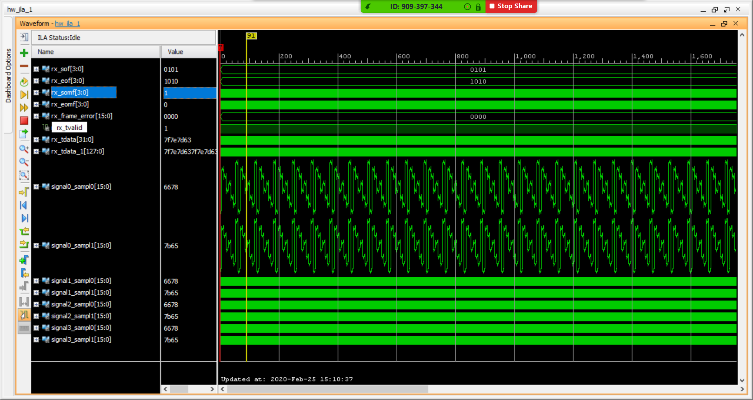Click the 0101 value of rx_sof
The height and width of the screenshot is (400, 753).
click(171, 69)
